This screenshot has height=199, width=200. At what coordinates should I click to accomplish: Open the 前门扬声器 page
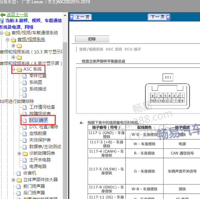point(34,186)
